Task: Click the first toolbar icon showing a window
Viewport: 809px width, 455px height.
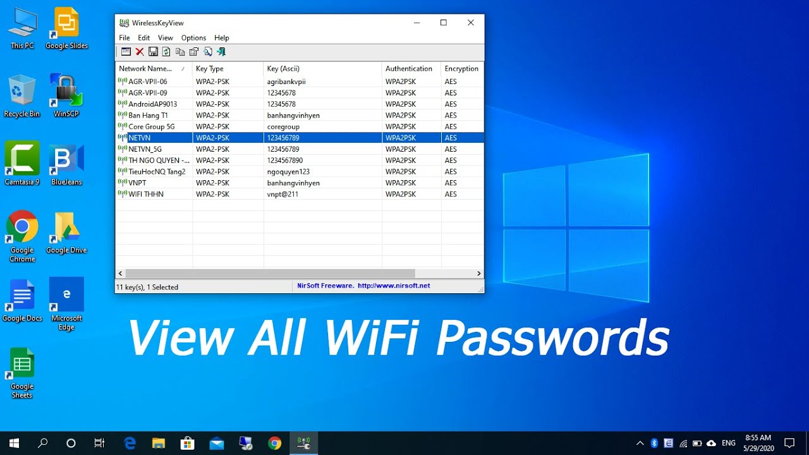Action: coord(126,52)
